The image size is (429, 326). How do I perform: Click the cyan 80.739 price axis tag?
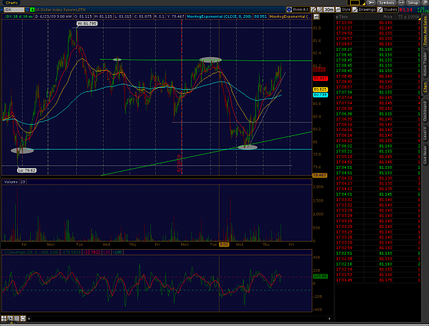pyautogui.click(x=320, y=95)
